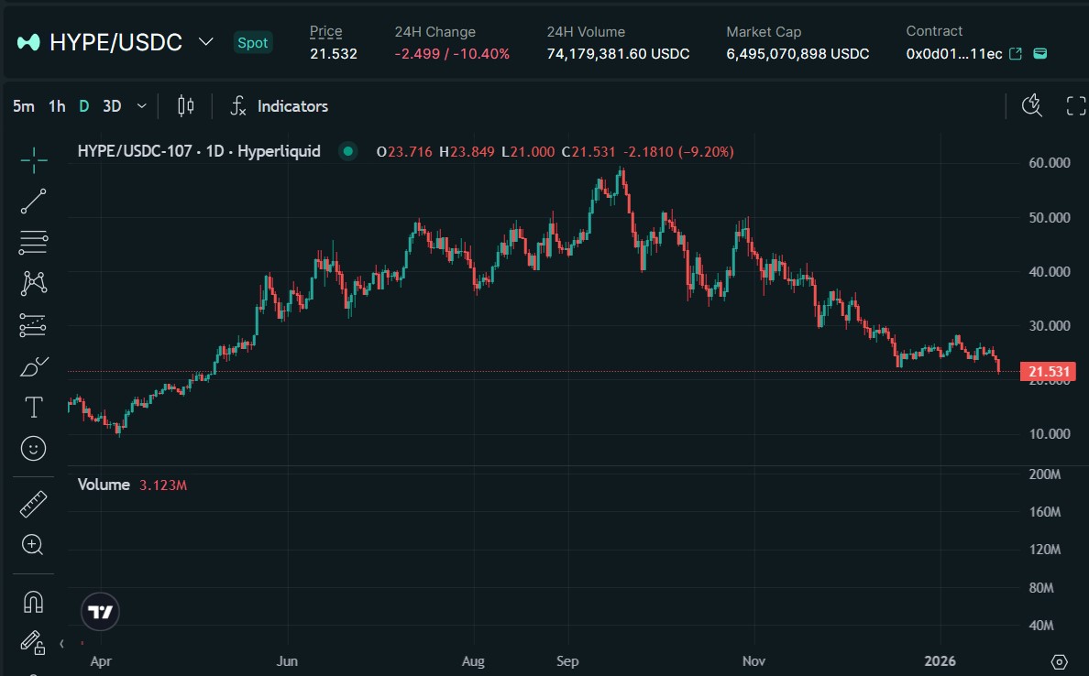Switch to the 1h timeframe
Viewport: 1089px width, 676px height.
click(56, 106)
